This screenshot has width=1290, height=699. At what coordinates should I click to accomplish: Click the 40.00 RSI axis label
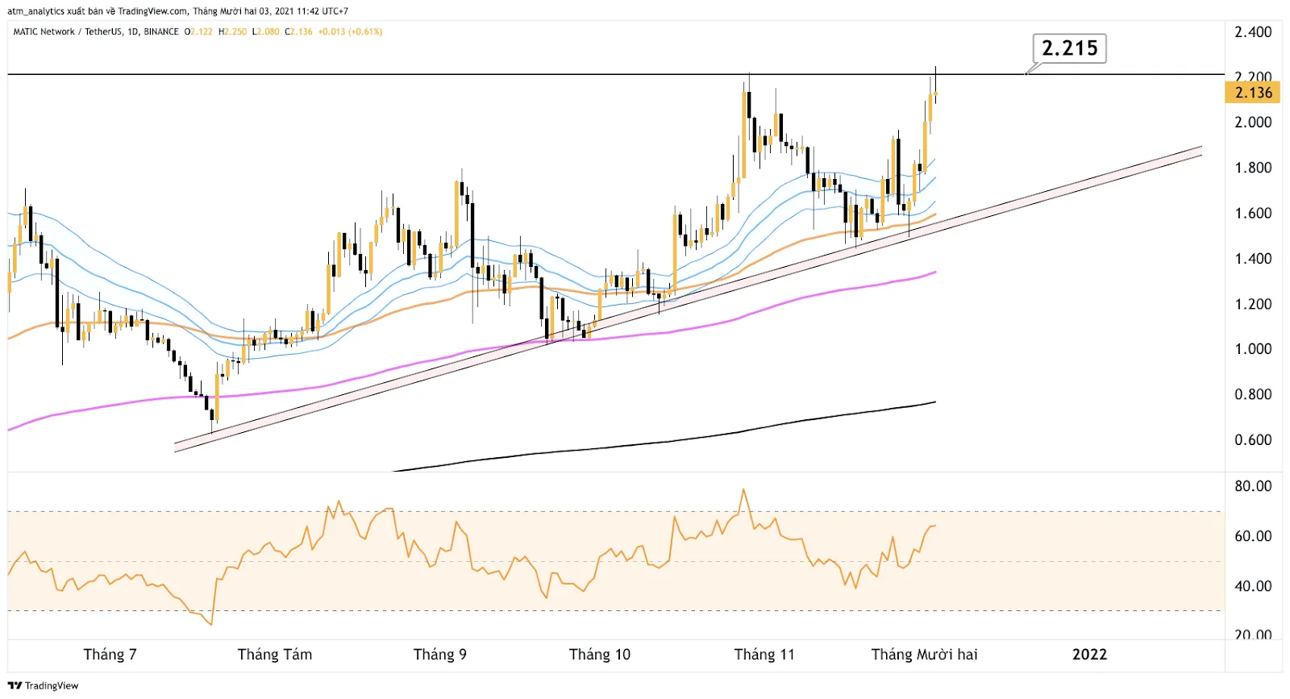pyautogui.click(x=1253, y=585)
